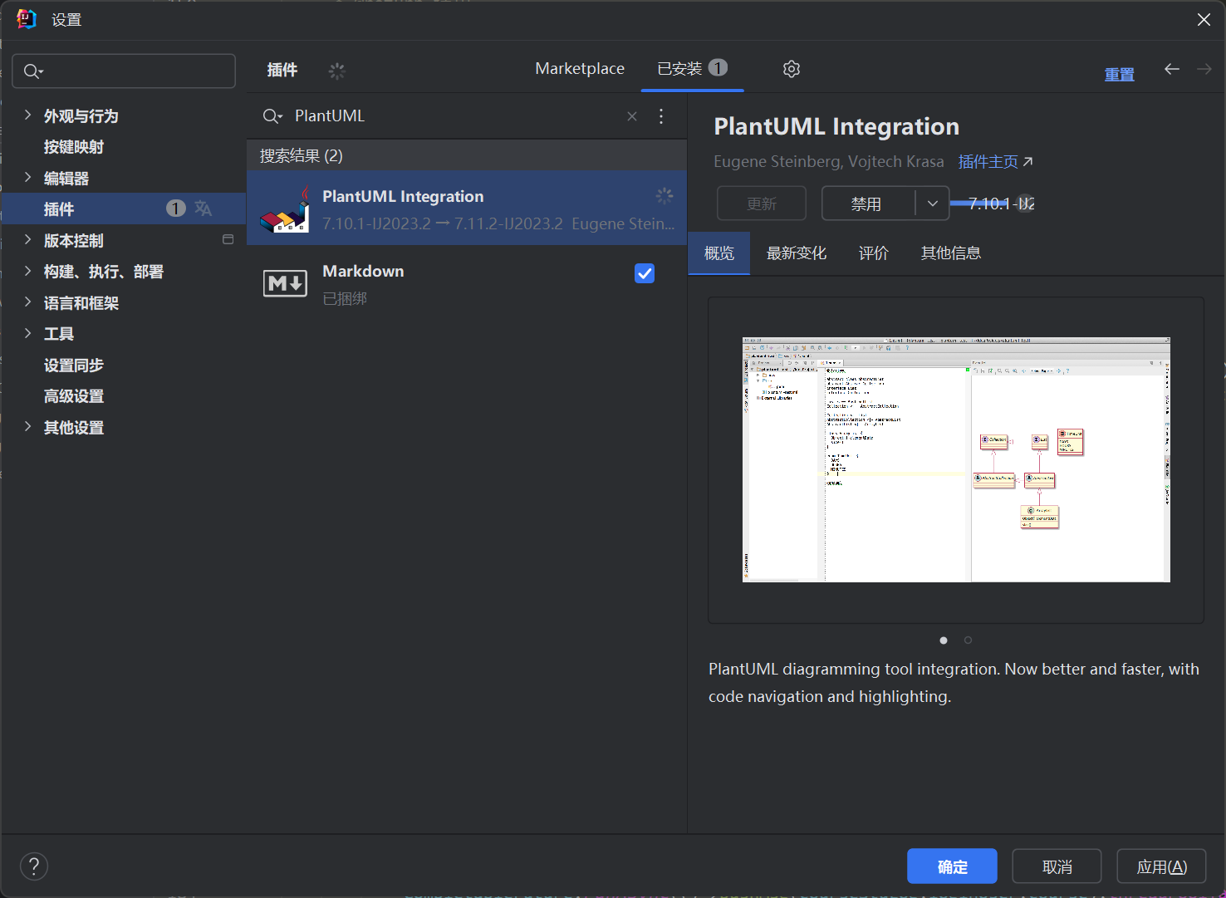Clear the PlantUML search text
Viewport: 1226px width, 898px height.
(632, 116)
